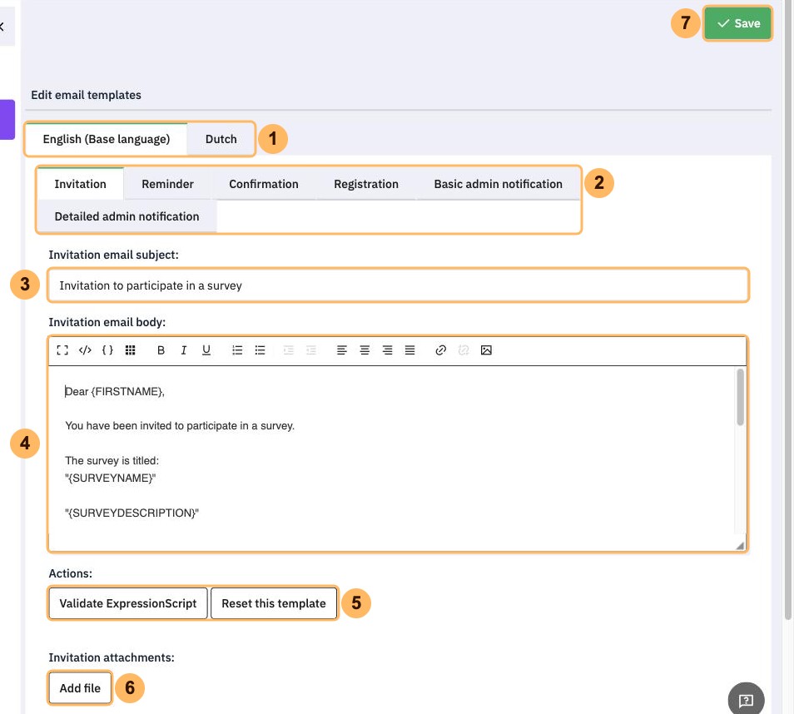Viewport: 794px width, 714px height.
Task: Select the Invitation template tab
Action: point(81,184)
